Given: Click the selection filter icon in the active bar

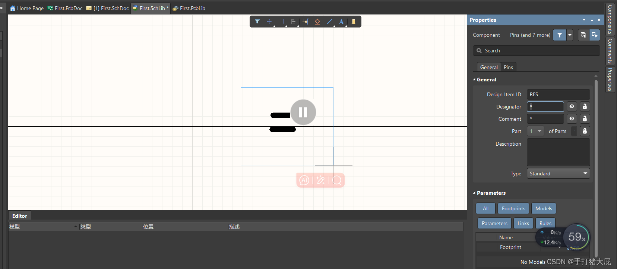Looking at the screenshot, I should coord(257,22).
